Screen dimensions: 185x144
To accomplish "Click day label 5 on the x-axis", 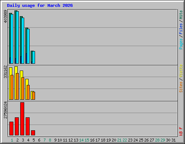I will click(x=34, y=140).
